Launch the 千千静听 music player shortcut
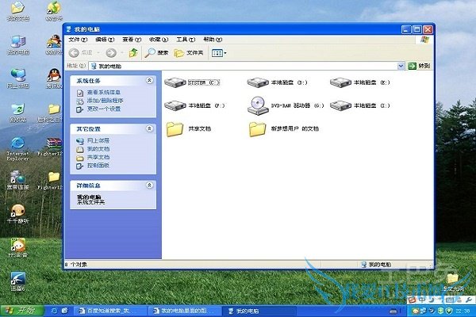The image size is (476, 317). [x=17, y=214]
